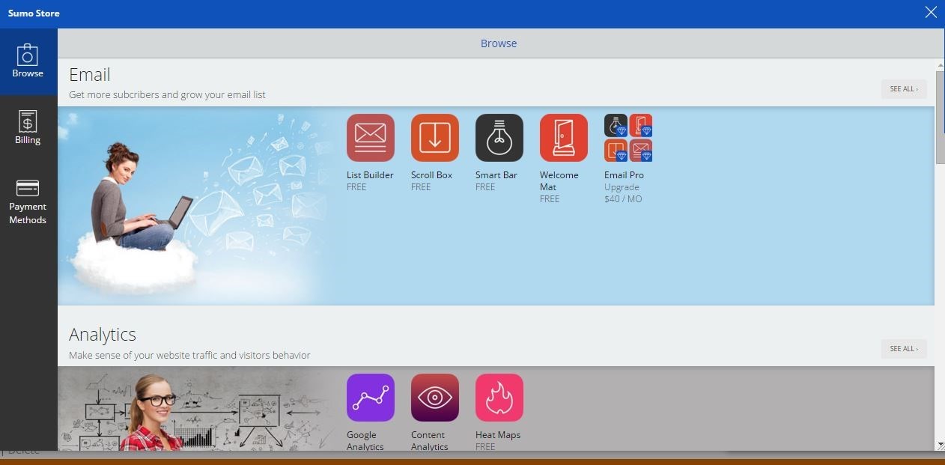Open the List Builder app icon

click(x=371, y=138)
